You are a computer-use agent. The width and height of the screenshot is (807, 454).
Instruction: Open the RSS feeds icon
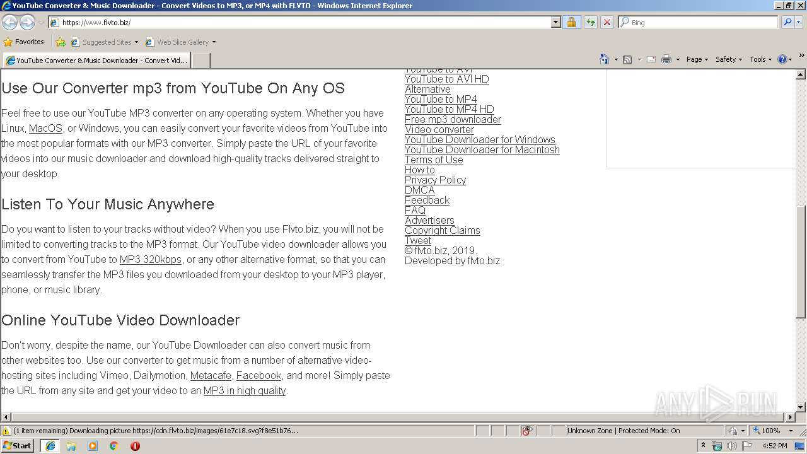pyautogui.click(x=627, y=59)
